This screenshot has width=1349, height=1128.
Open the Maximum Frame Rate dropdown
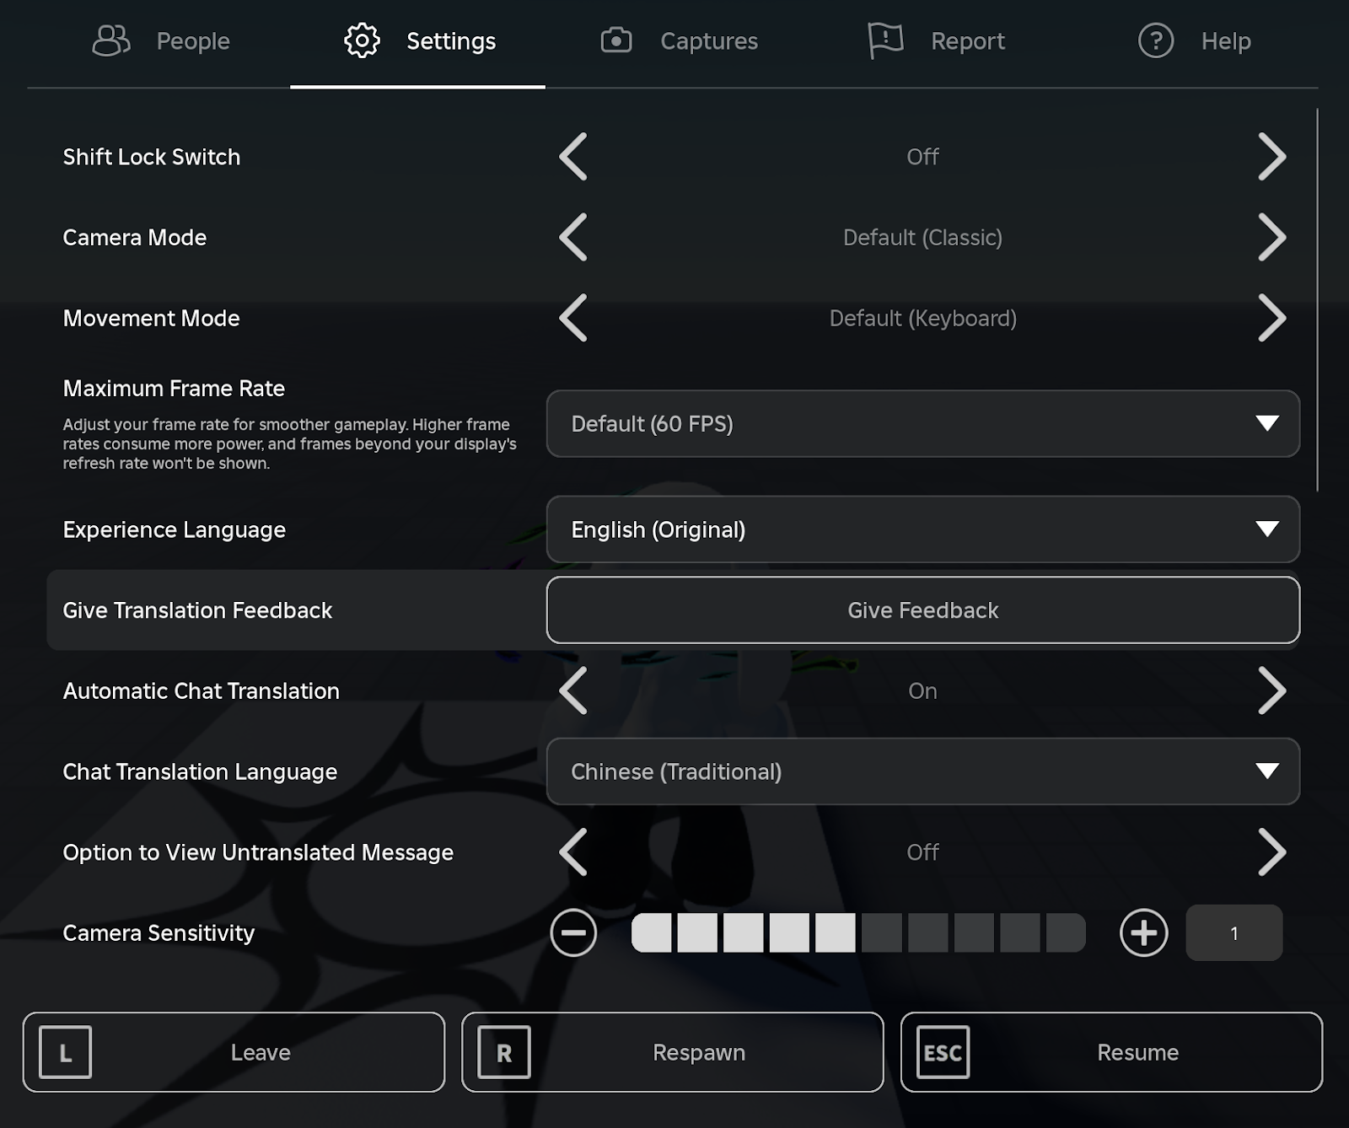click(922, 424)
